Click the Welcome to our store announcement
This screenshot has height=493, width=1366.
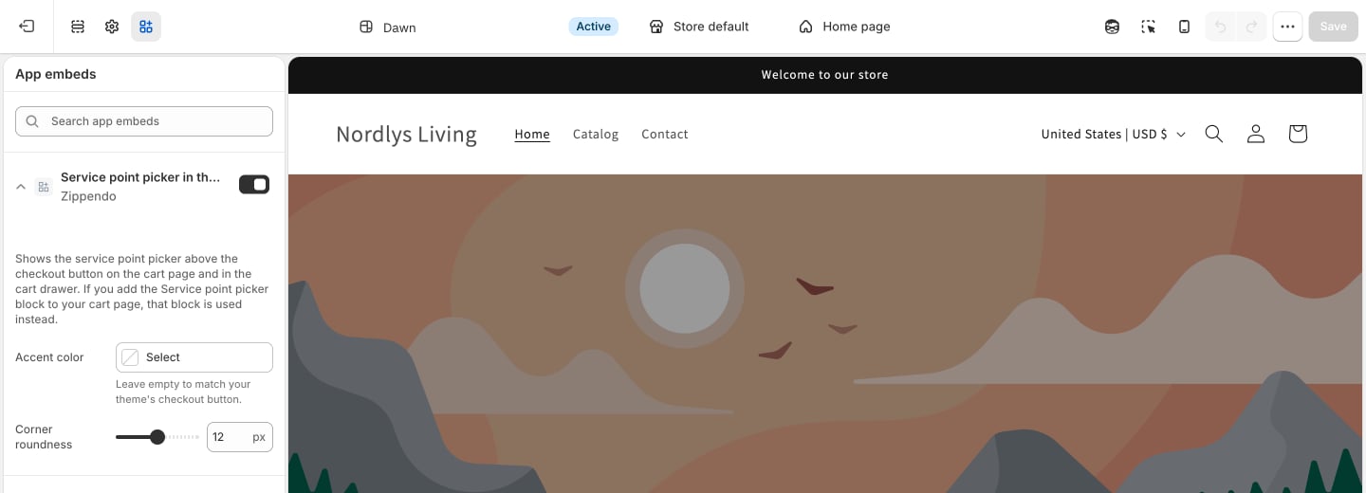tap(825, 75)
